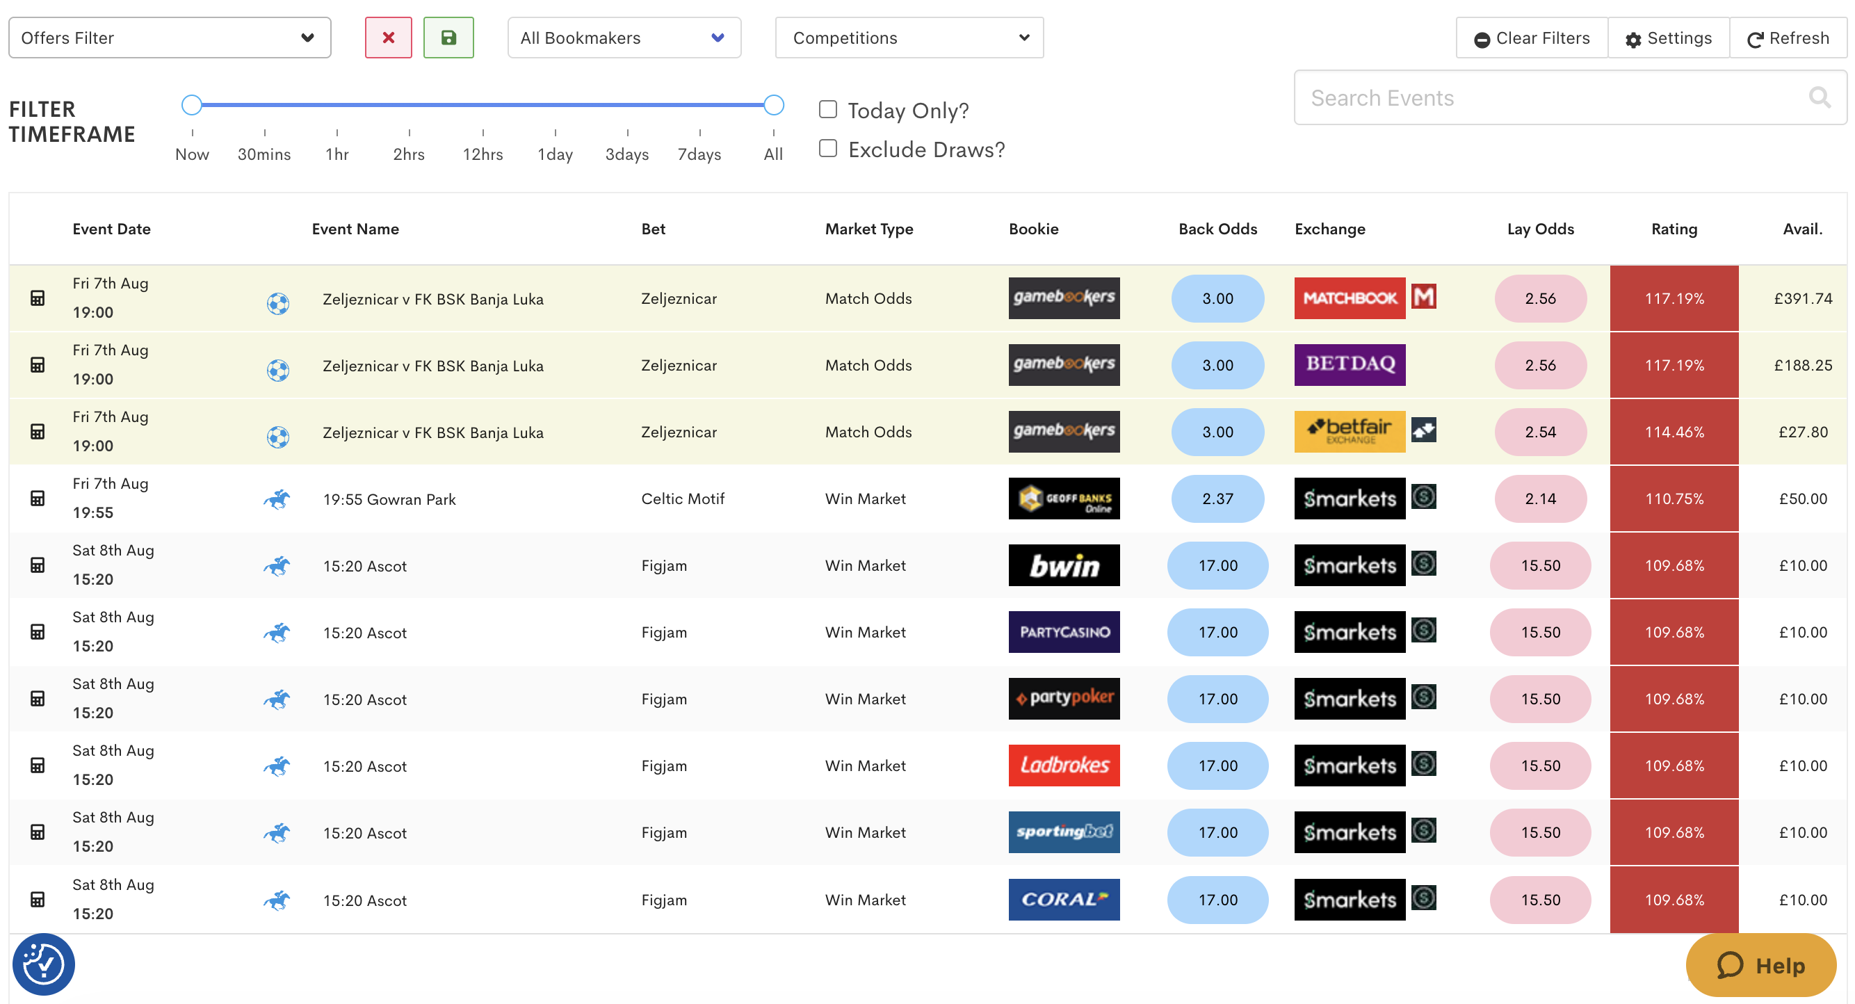Click the £391.74 availability value

1803,298
